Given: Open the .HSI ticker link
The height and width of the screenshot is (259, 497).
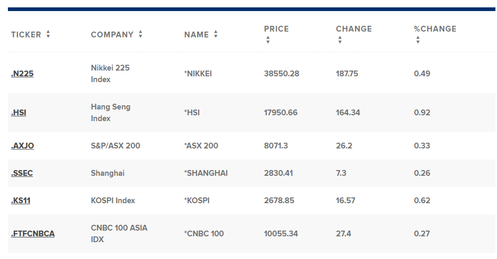Looking at the screenshot, I should (18, 113).
